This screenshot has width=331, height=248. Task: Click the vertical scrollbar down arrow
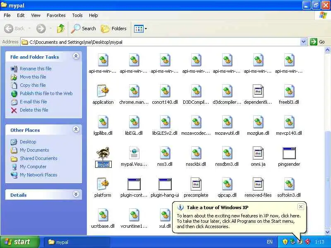click(x=327, y=232)
